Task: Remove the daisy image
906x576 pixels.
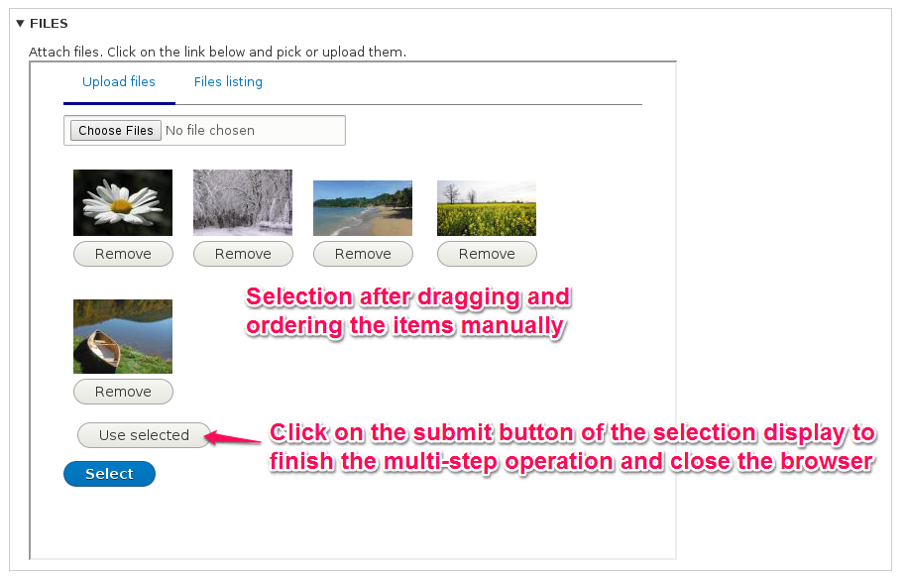Action: pyautogui.click(x=123, y=254)
